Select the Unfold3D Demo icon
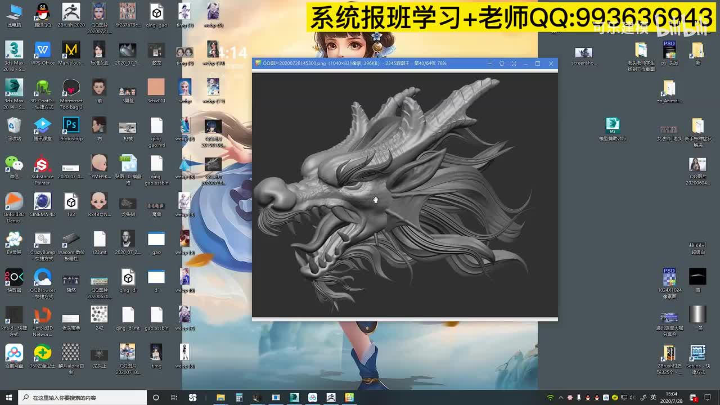The image size is (720, 405). point(13,208)
